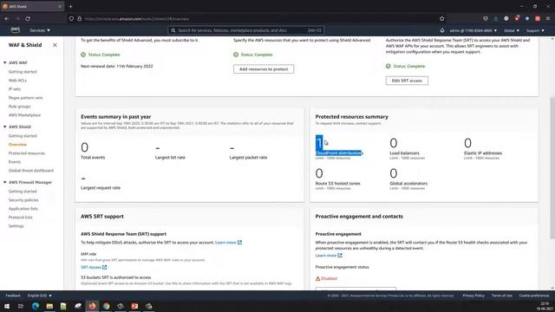Open the admin account dropdown
This screenshot has width=555, height=312.
click(473, 30)
